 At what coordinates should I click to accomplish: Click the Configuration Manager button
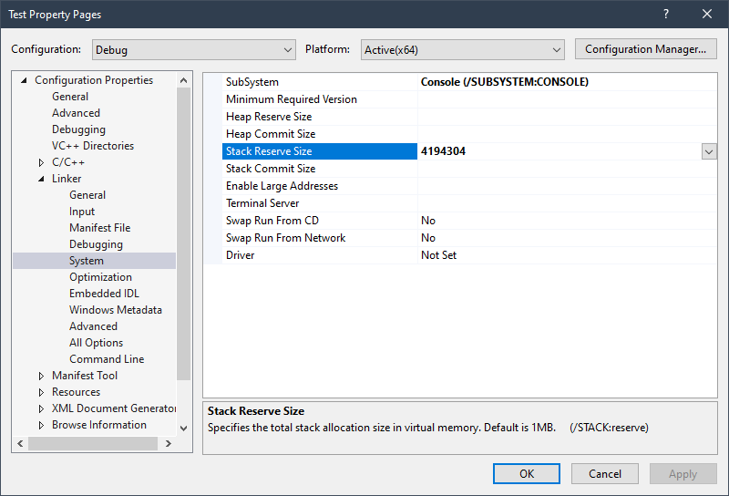click(x=645, y=49)
